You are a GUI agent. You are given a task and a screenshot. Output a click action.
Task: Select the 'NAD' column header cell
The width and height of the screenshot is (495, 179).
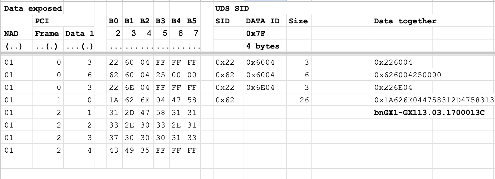tap(11, 34)
